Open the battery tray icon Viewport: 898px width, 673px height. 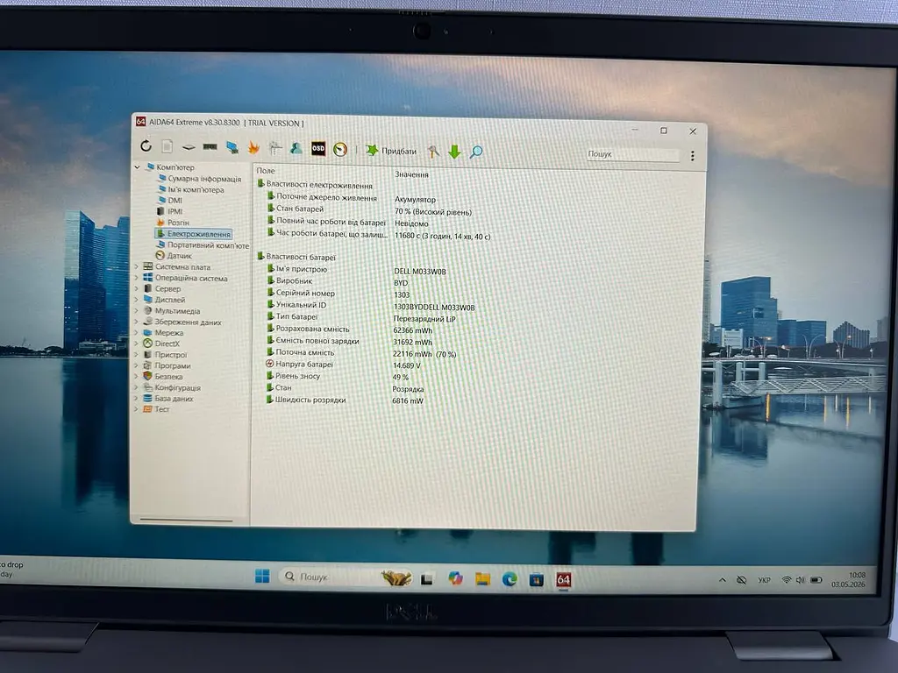[816, 580]
